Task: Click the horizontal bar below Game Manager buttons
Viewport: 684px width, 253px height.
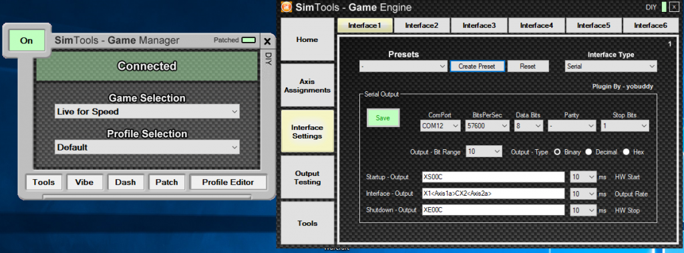Action: pyautogui.click(x=146, y=196)
